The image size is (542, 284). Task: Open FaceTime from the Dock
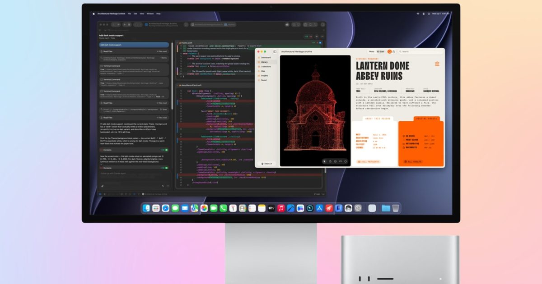tap(214, 208)
